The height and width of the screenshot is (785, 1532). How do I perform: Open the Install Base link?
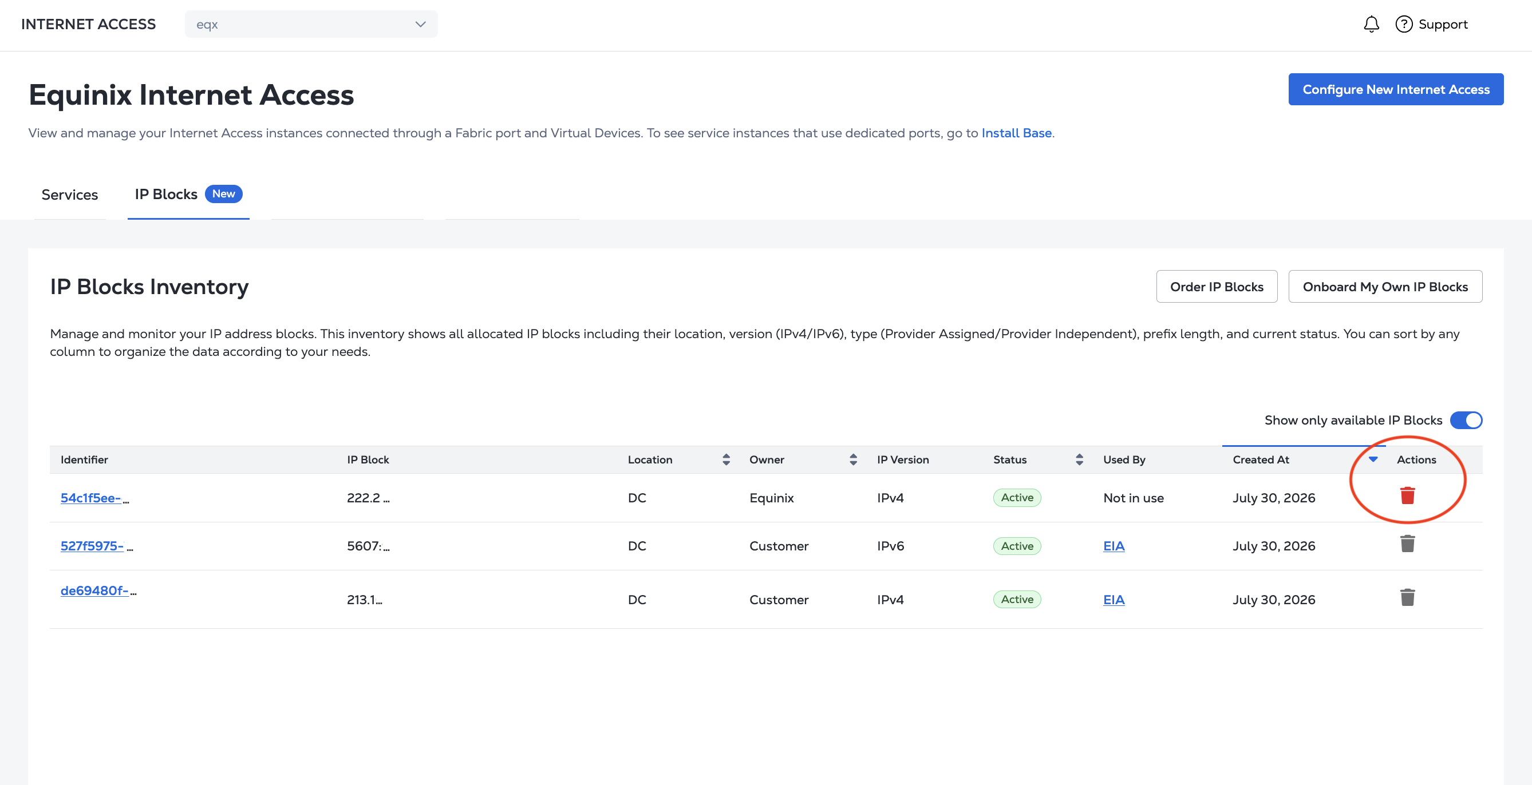[1016, 133]
